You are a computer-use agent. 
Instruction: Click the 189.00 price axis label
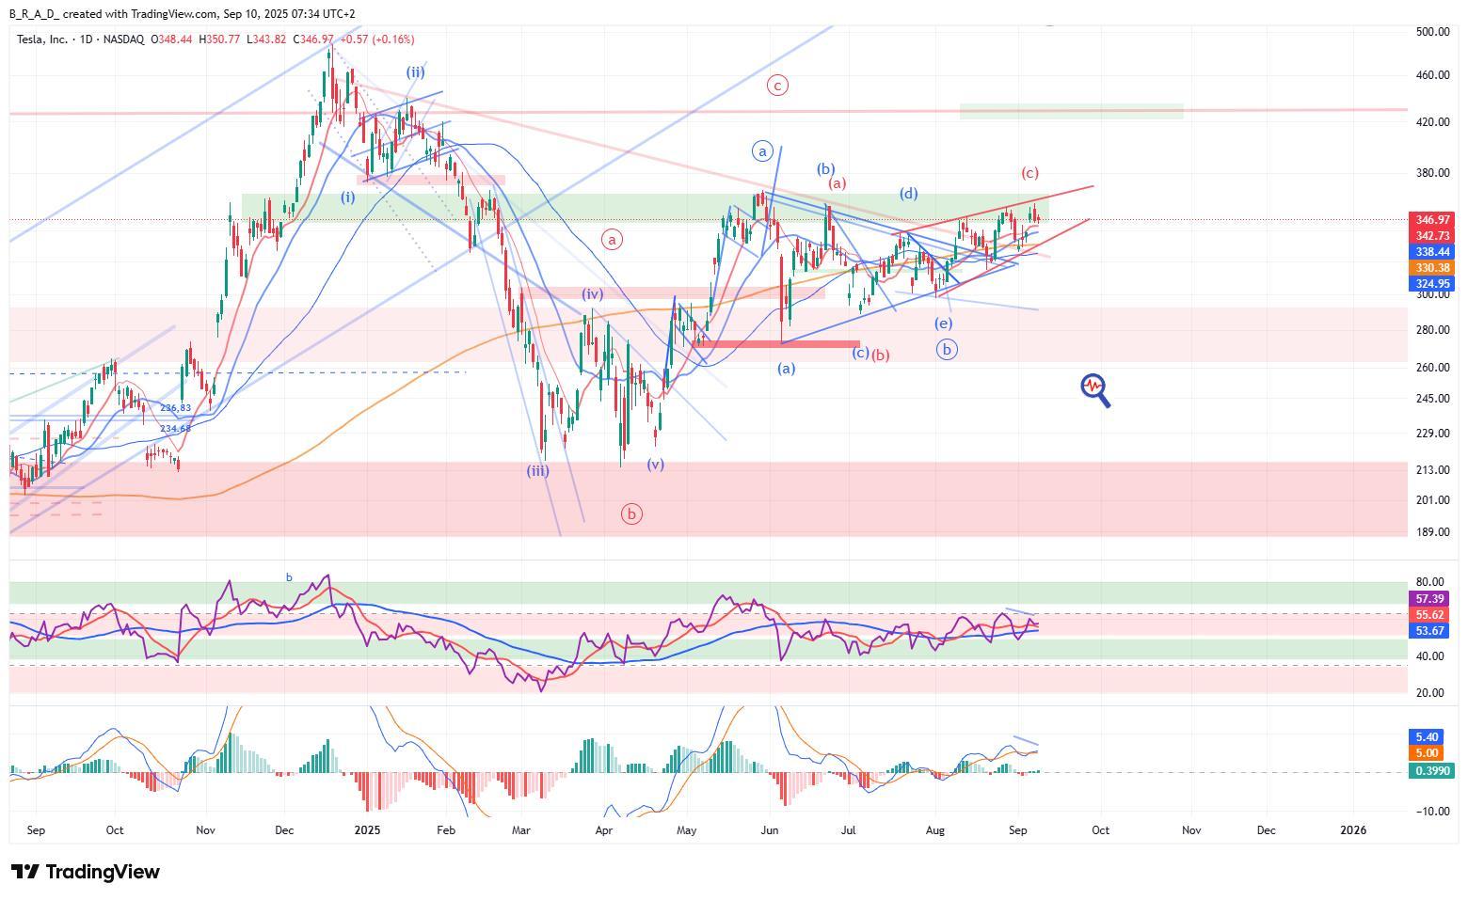click(1431, 532)
